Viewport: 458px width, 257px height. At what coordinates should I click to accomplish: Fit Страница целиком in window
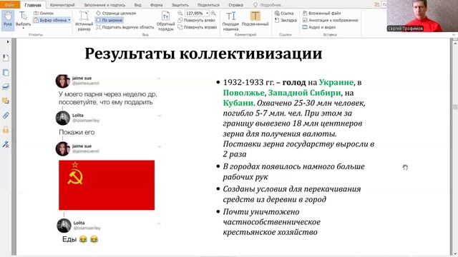pos(116,13)
